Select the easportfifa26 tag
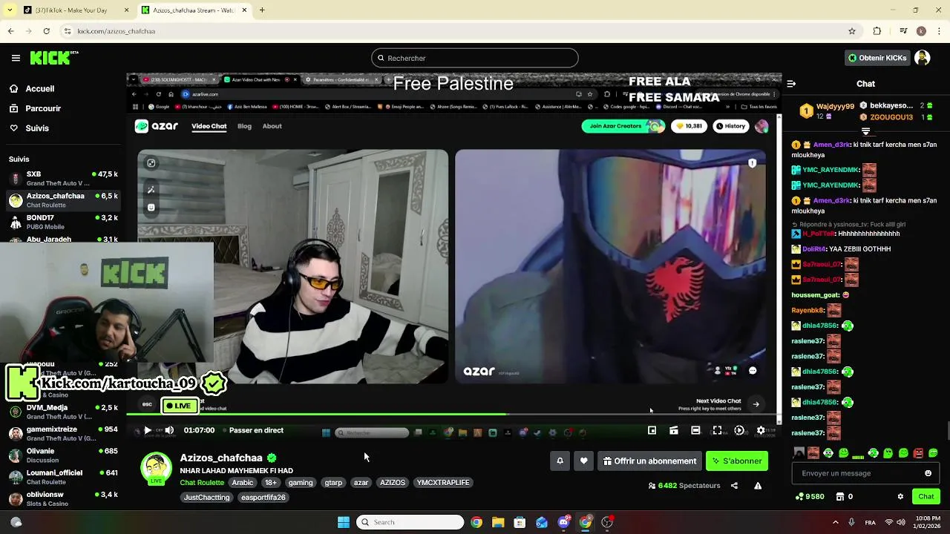The width and height of the screenshot is (950, 534). point(263,497)
